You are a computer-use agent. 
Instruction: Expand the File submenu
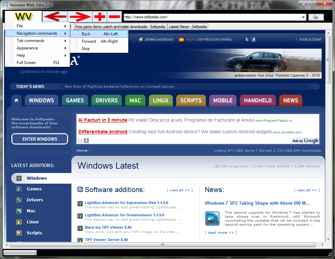point(37,26)
